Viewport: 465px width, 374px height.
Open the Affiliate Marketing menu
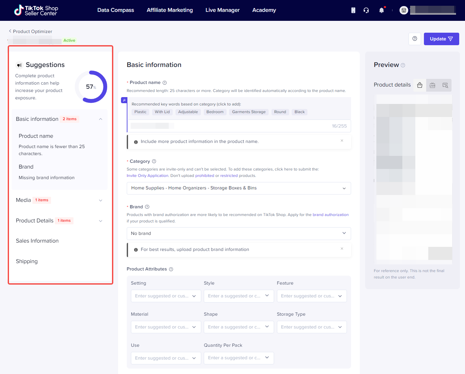click(170, 10)
